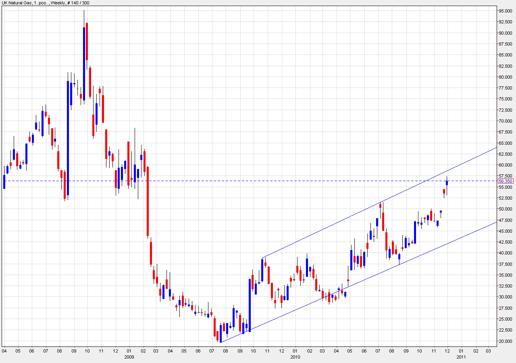
Task: Select the red 56.350 current price tag
Action: click(505, 181)
